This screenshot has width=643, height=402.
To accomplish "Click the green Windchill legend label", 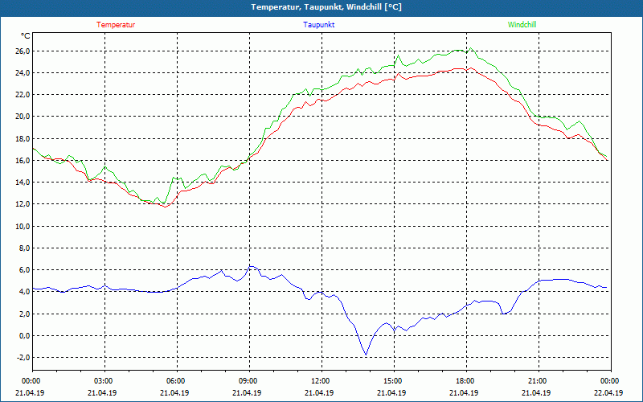I will coord(522,24).
